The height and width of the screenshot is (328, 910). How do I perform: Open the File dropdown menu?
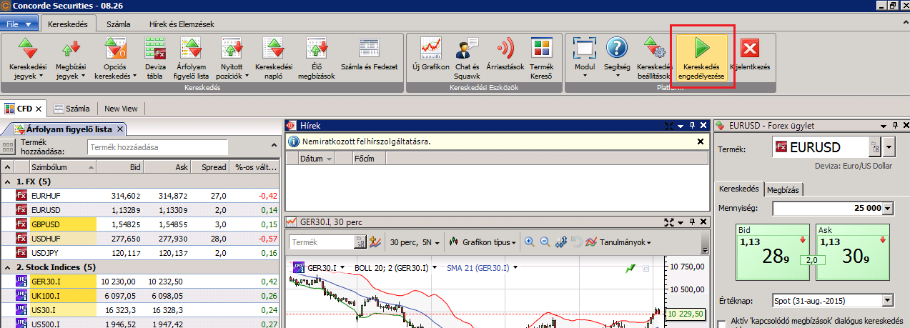click(x=20, y=24)
